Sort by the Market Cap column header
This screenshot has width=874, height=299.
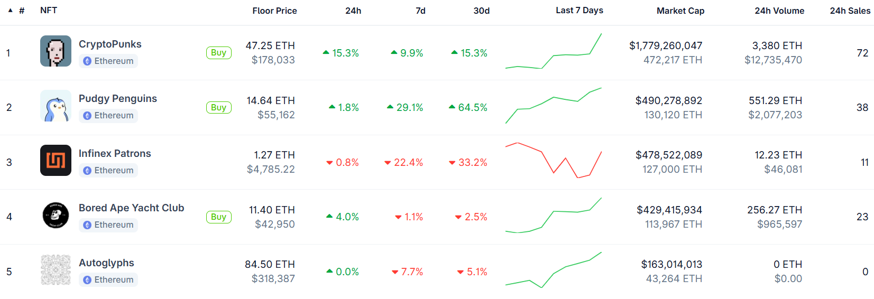tap(680, 11)
